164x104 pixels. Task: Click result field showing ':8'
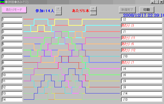coord(142,87)
